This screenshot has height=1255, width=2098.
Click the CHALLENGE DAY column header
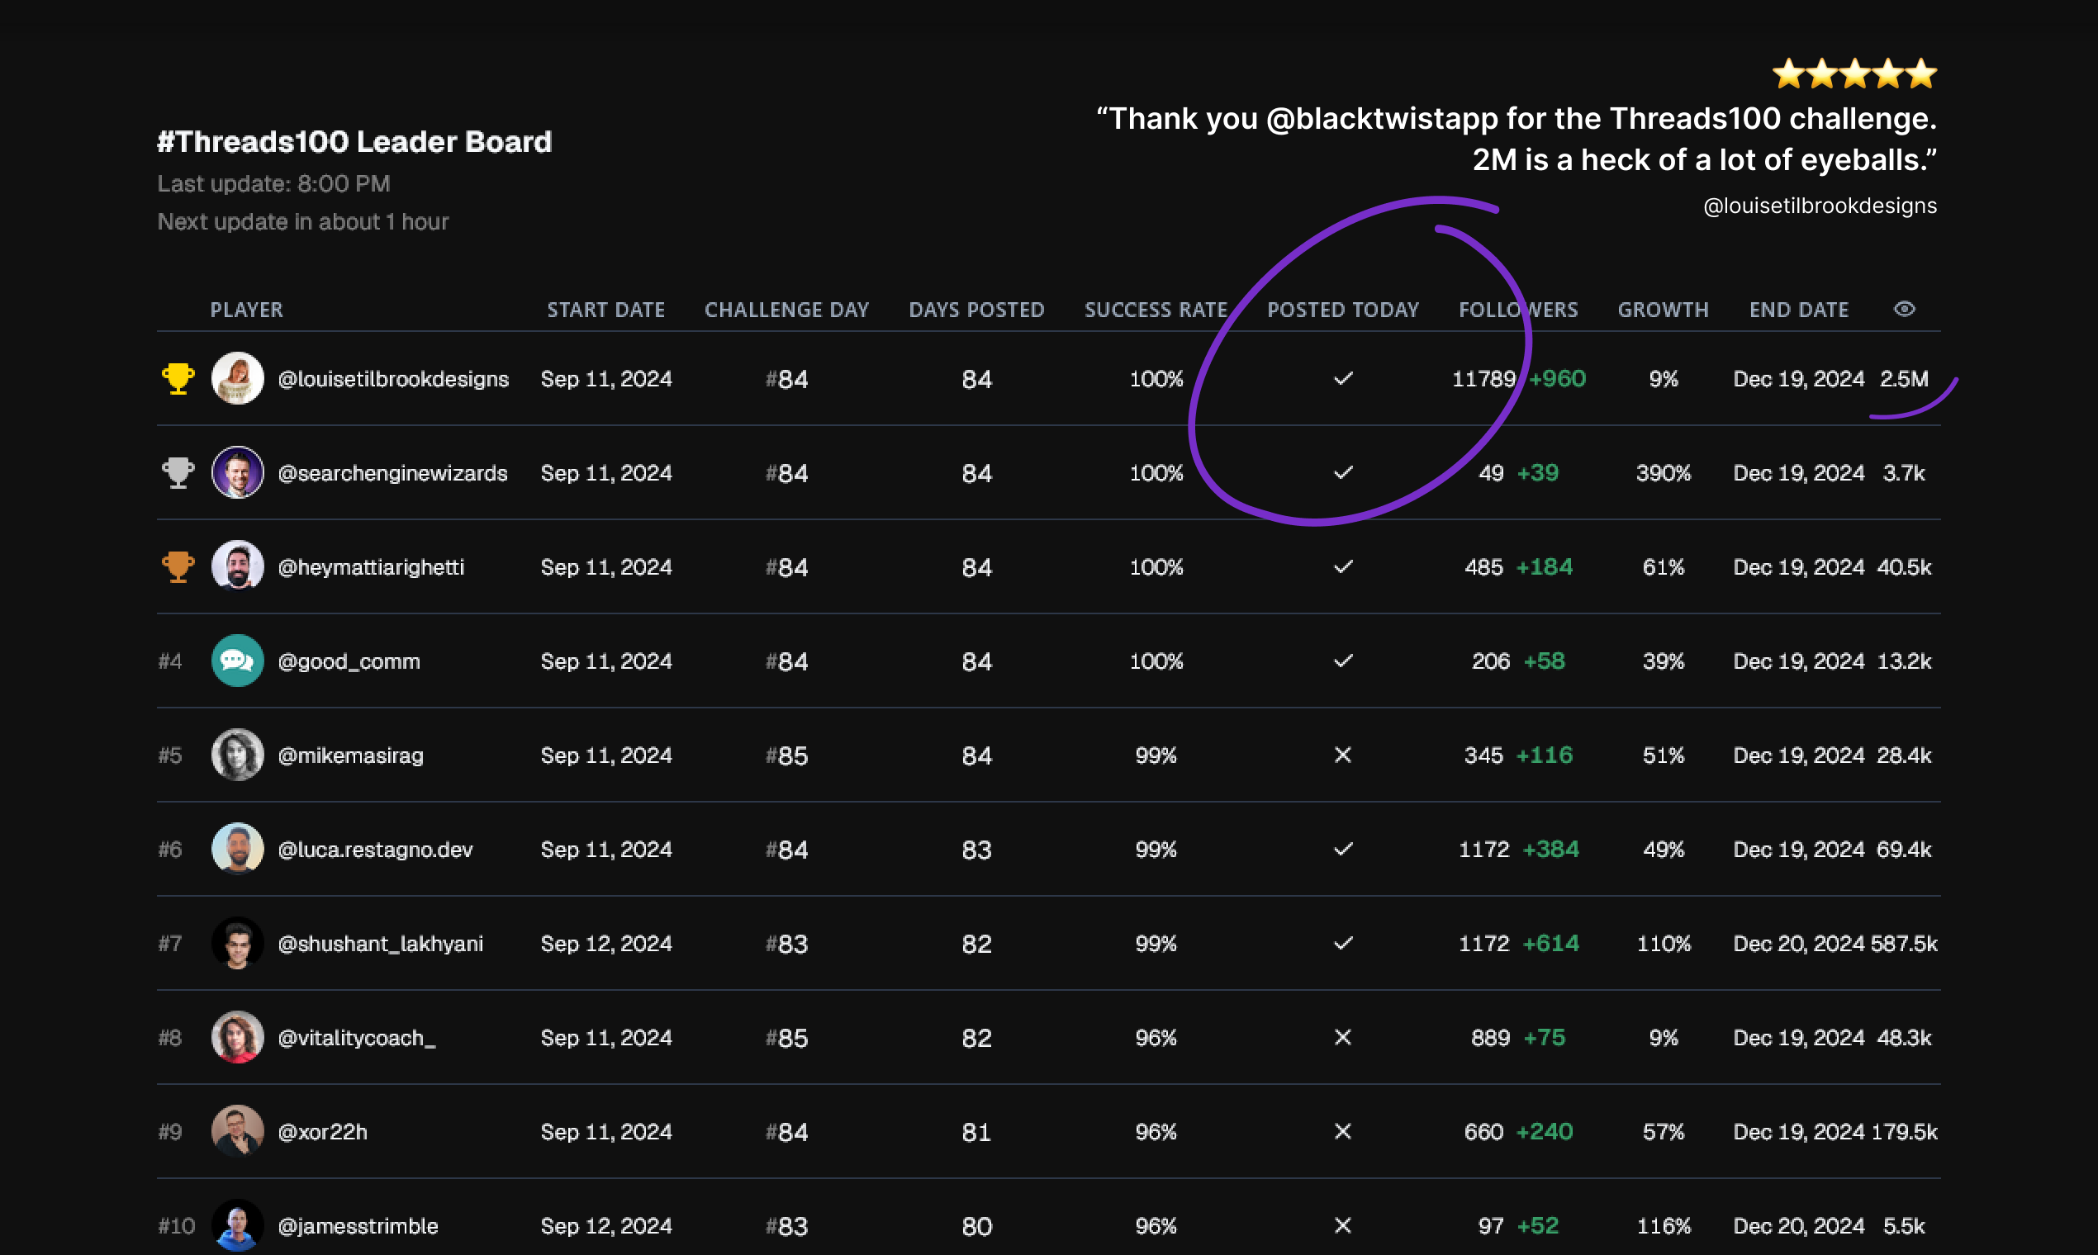point(786,310)
